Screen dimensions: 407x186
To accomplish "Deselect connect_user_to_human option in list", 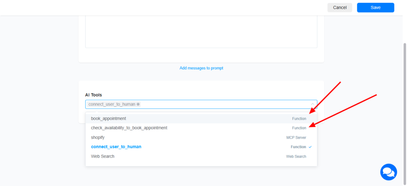I will point(201,147).
